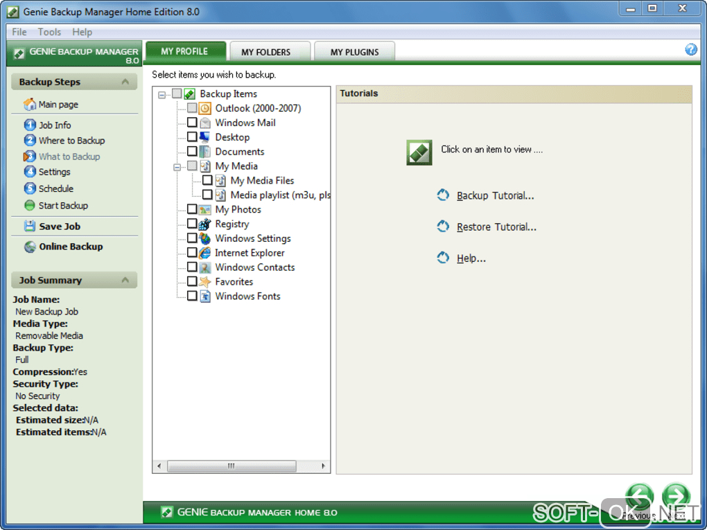
Task: Collapse the My Media tree node
Action: coord(177,167)
